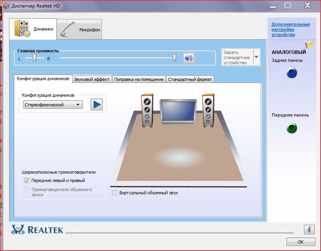This screenshot has width=321, height=251.
Task: Open the Стереофонический configuration dropdown
Action: [x=53, y=105]
